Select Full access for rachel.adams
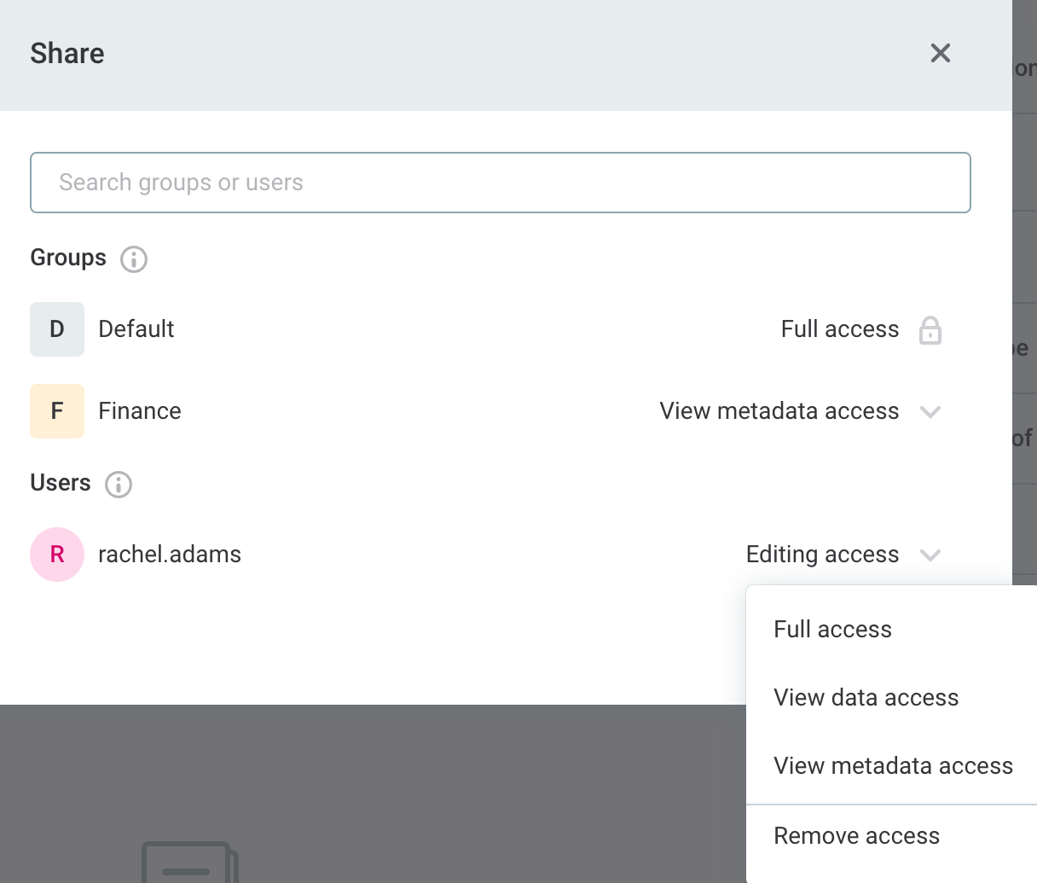This screenshot has width=1037, height=883. tap(832, 629)
